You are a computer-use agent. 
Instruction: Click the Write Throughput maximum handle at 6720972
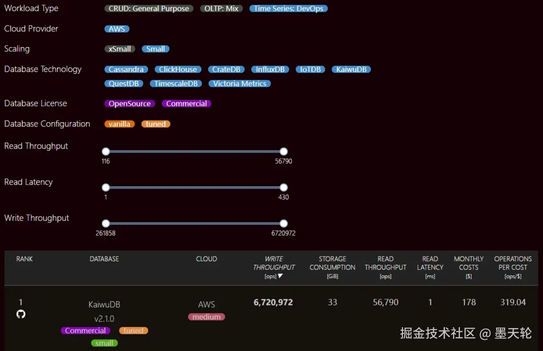pos(284,223)
